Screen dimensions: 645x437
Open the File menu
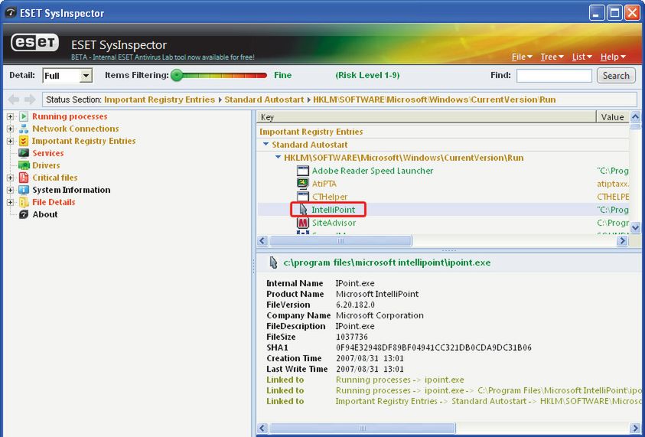(x=522, y=57)
